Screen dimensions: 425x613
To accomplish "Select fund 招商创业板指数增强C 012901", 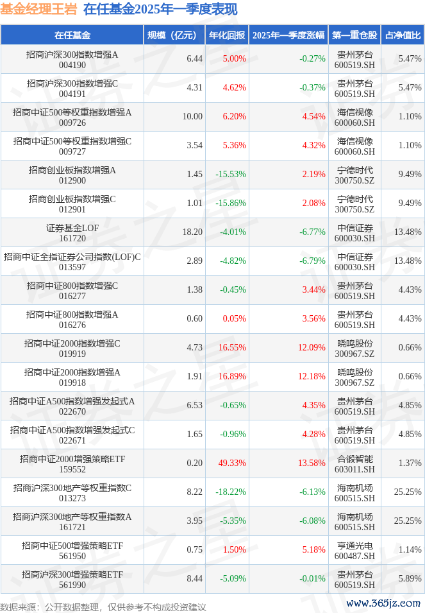I will pyautogui.click(x=72, y=203).
